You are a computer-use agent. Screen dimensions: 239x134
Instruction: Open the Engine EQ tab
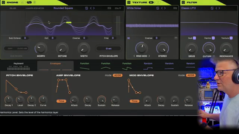click(109, 8)
